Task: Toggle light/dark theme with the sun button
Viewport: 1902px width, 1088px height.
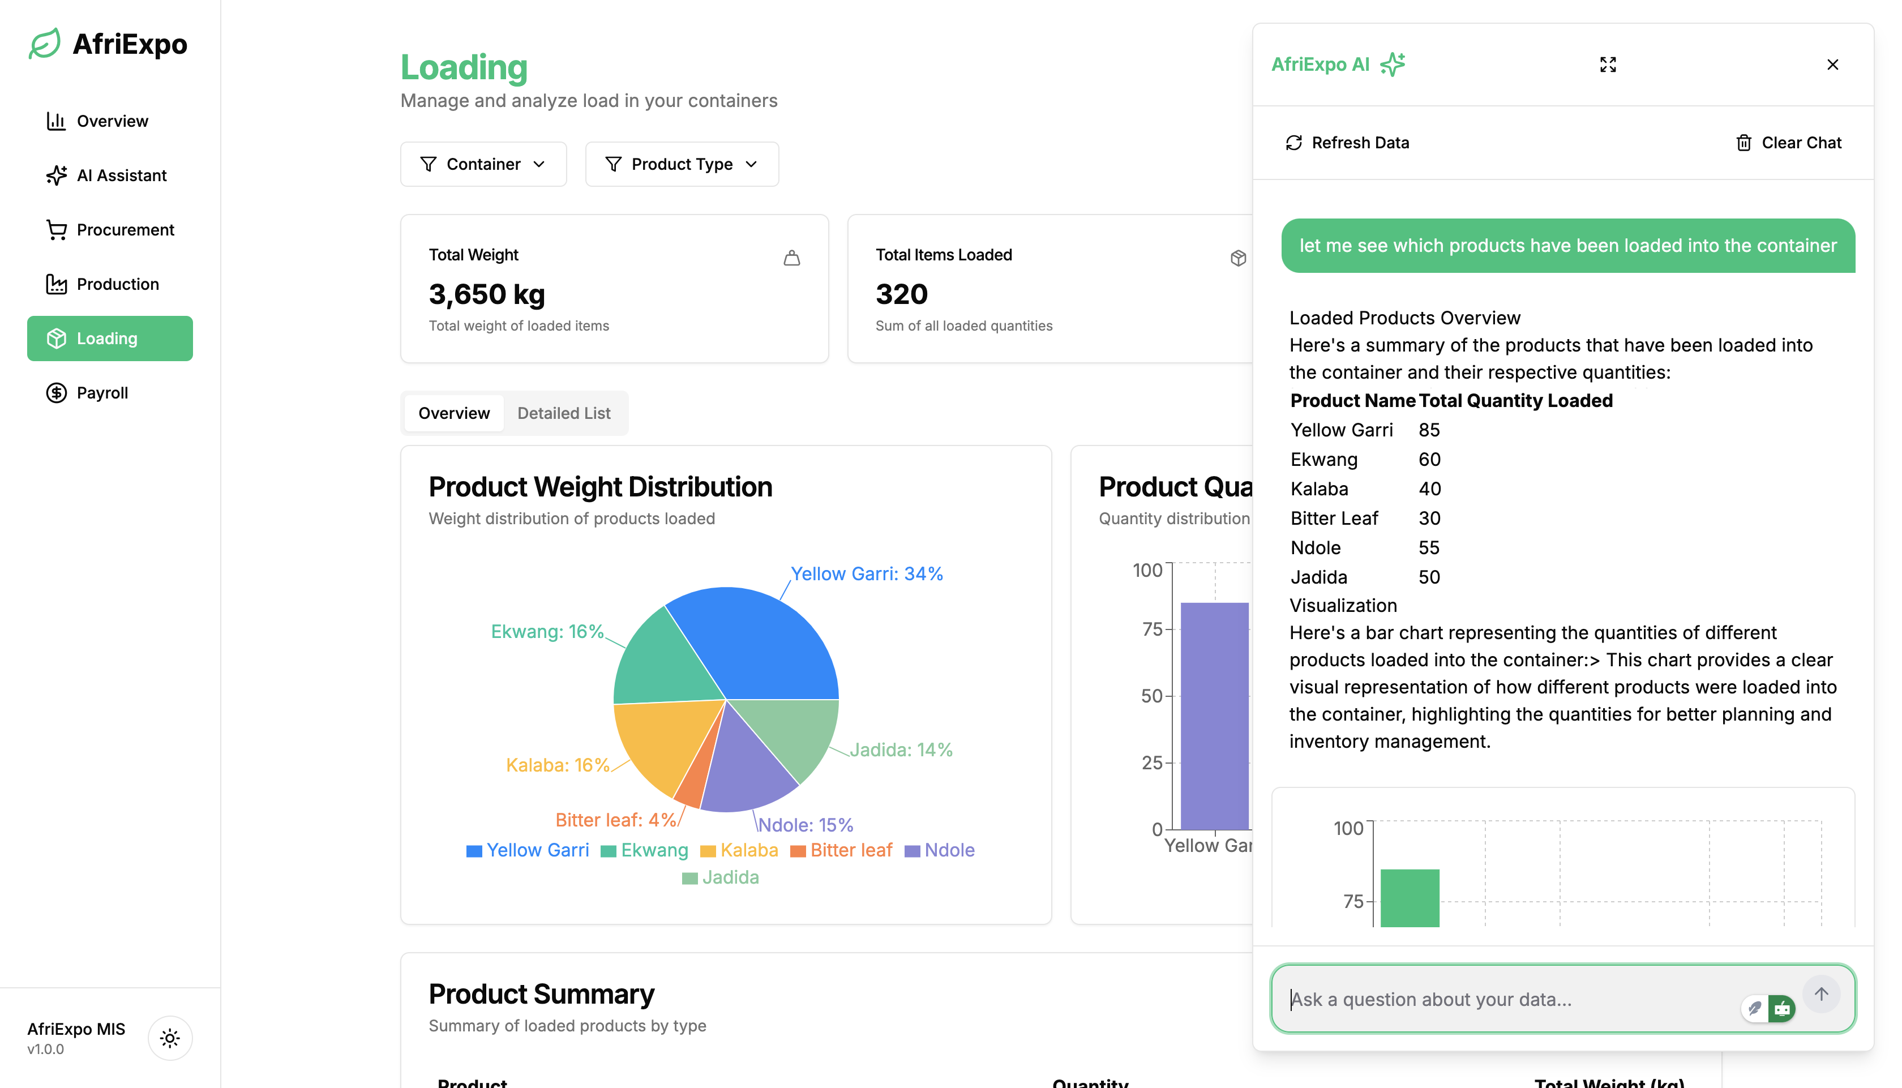Action: click(170, 1038)
